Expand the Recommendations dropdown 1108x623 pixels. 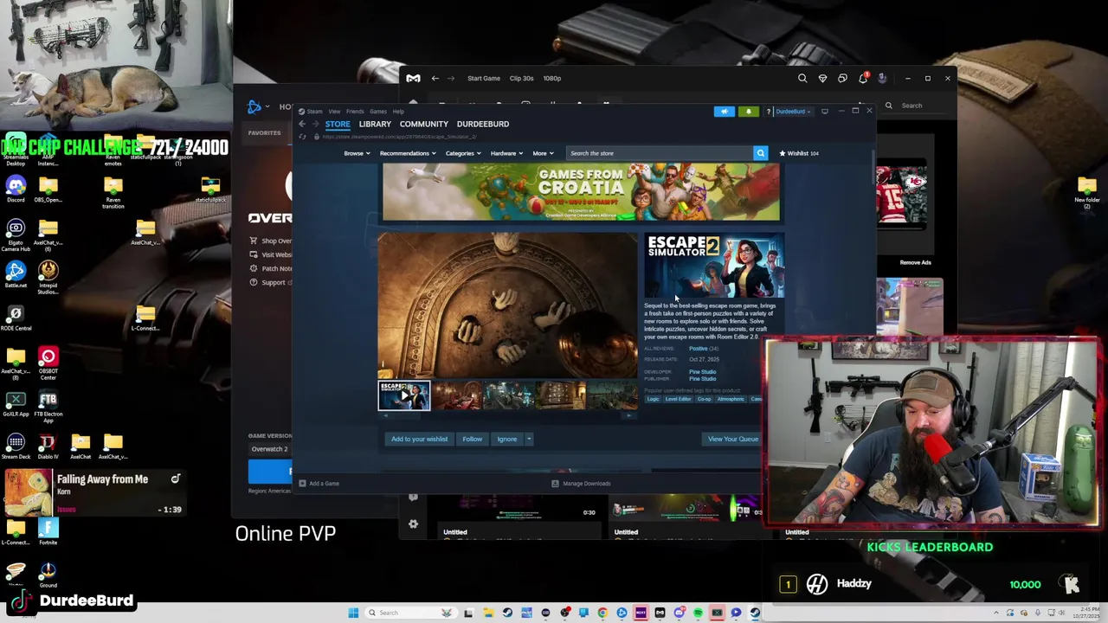tap(407, 153)
